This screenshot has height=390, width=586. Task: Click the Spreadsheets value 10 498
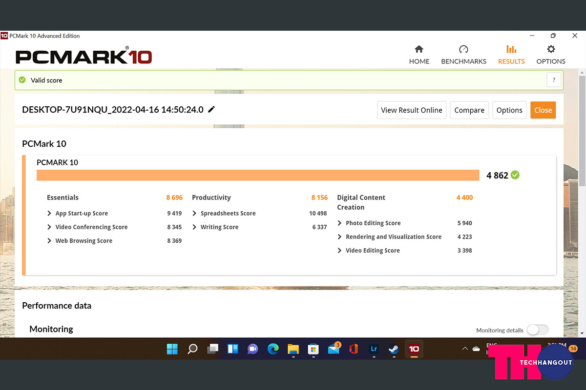tap(318, 214)
